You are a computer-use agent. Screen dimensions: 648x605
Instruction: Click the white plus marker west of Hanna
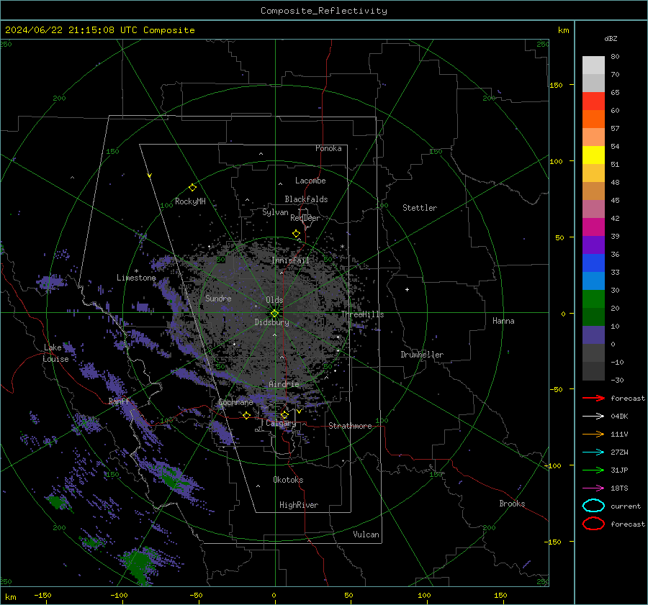point(407,289)
